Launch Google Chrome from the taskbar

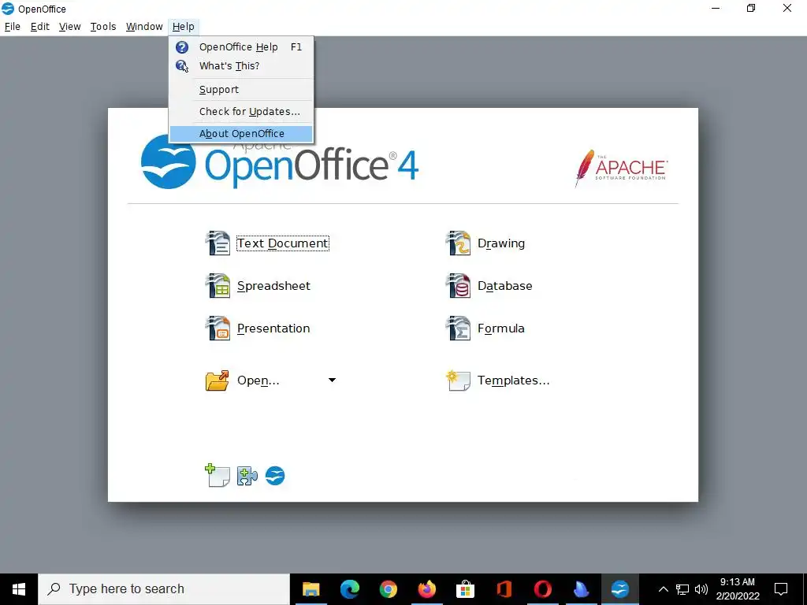coord(388,589)
